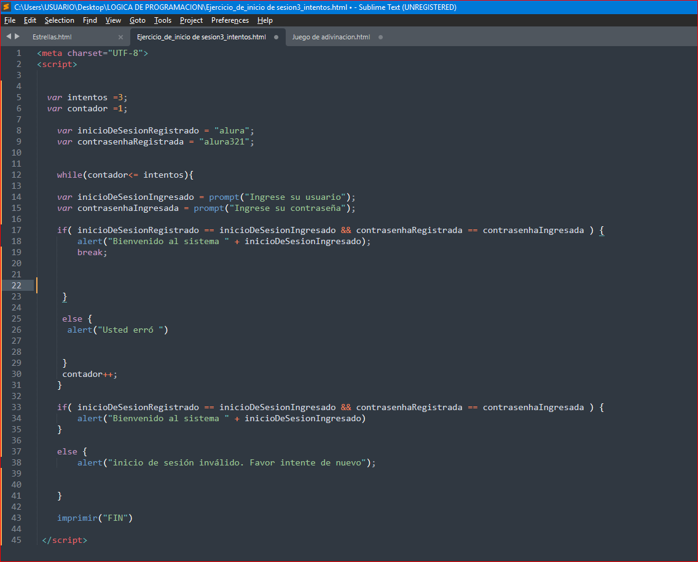Image resolution: width=698 pixels, height=562 pixels.
Task: Click the "intentos =3" variable declaration
Action: [87, 97]
